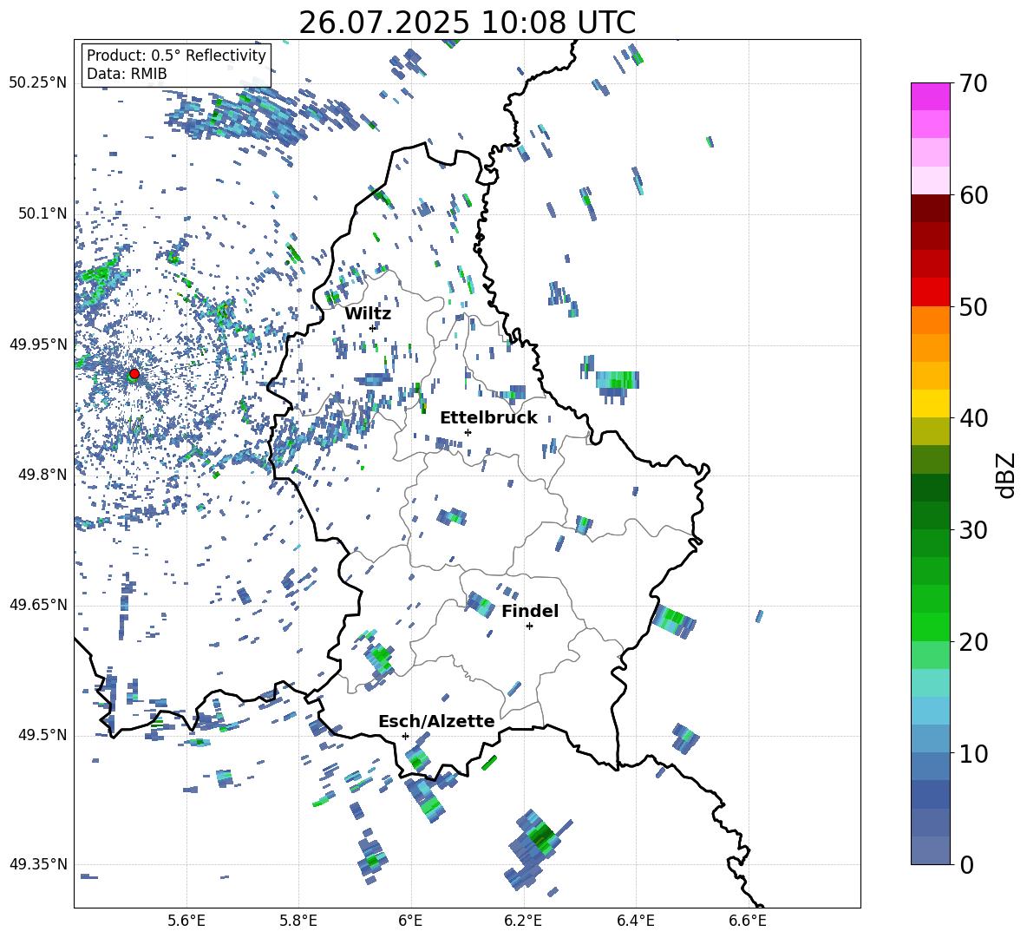Select the Findel city label
1027x938 pixels.
530,611
